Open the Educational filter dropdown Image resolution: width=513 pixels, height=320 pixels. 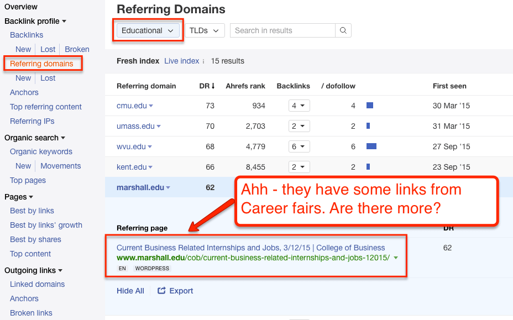[148, 30]
